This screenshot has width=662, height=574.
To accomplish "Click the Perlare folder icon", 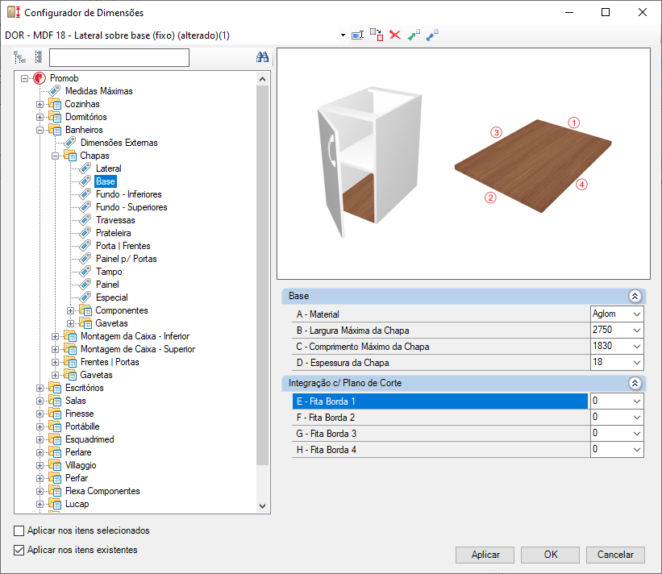I will click(55, 452).
